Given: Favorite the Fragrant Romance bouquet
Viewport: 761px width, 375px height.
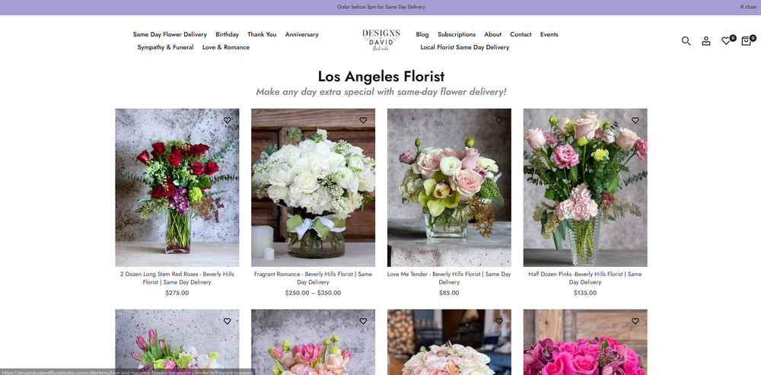Looking at the screenshot, I should point(363,120).
